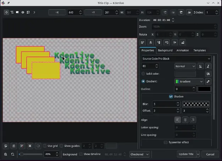
Task: Click the Raise object icon
Action: 165,12
